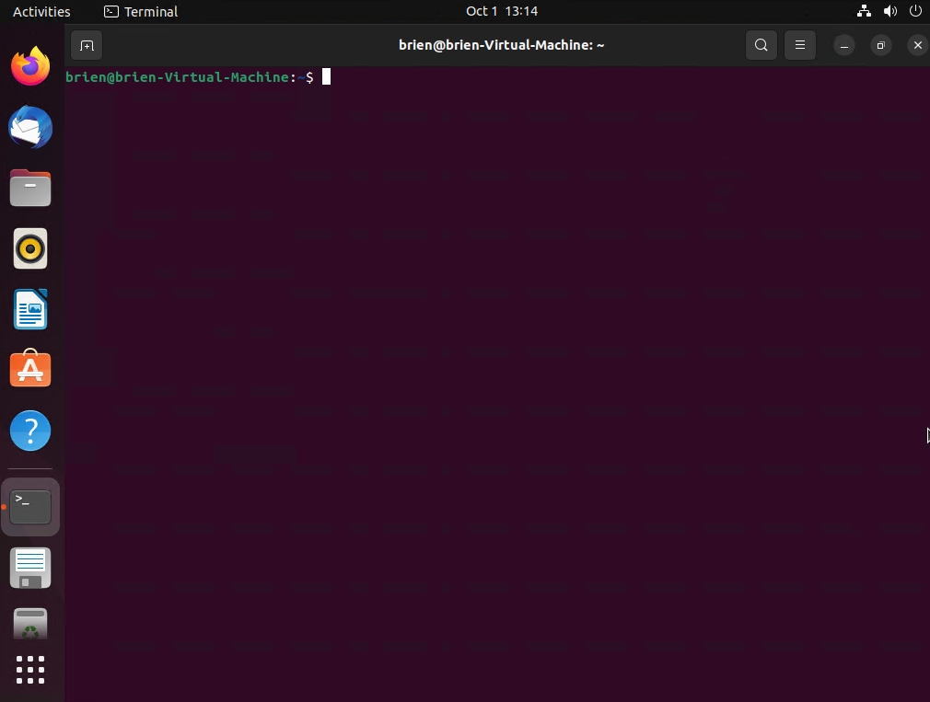Open the Ubuntu Help app
Viewport: 930px width, 702px height.
(x=30, y=430)
